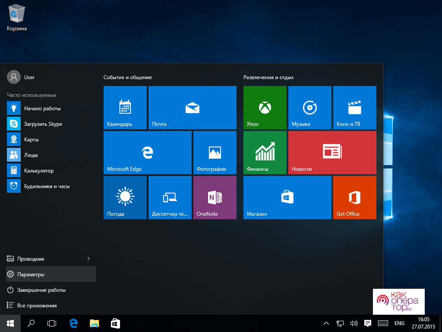
Task: Open the volume speaker icon in tray
Action: (354, 323)
